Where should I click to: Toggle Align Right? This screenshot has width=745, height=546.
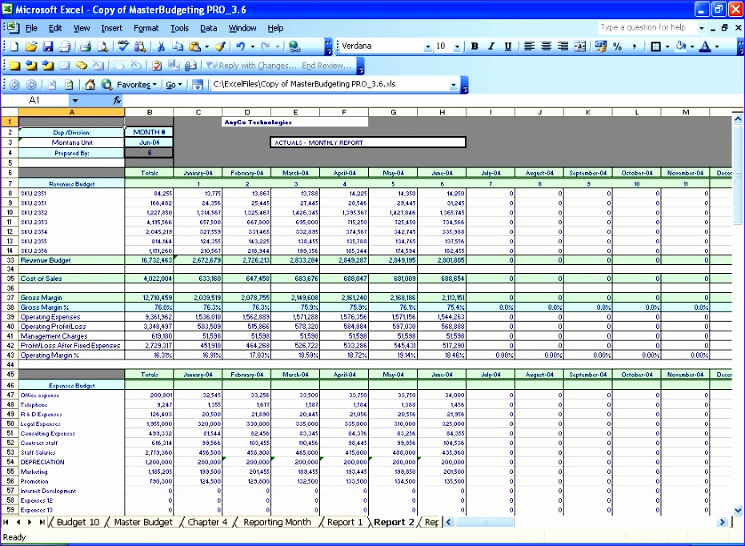[563, 46]
